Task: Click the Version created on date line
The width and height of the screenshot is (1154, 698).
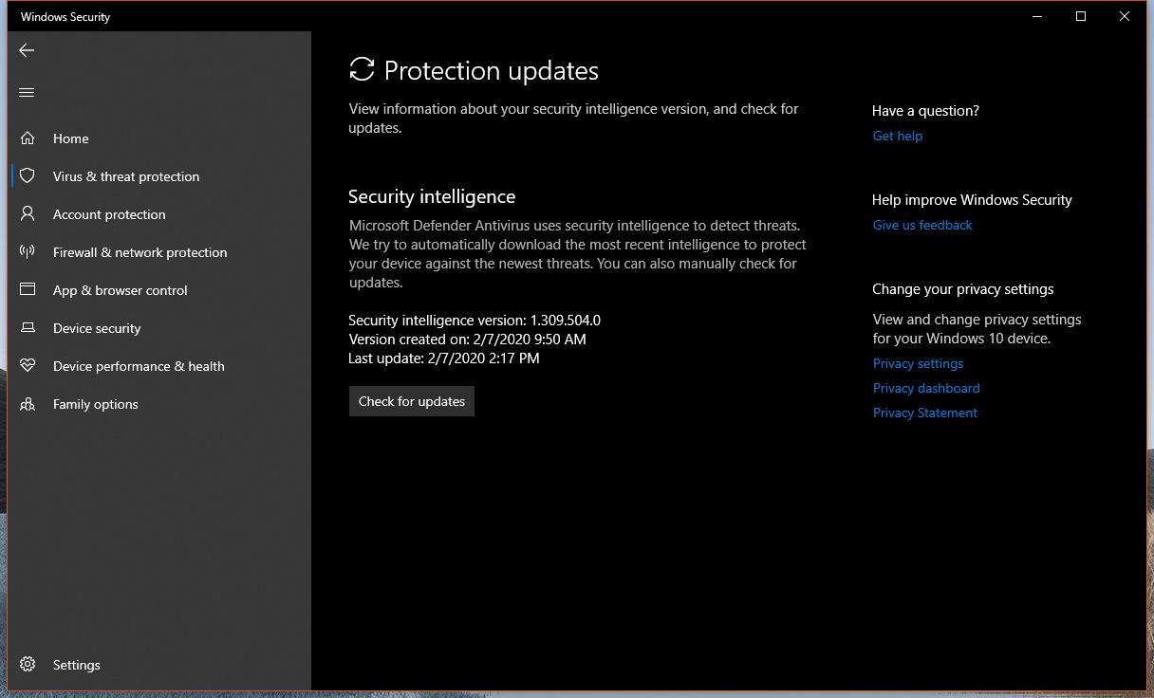Action: 467,340
